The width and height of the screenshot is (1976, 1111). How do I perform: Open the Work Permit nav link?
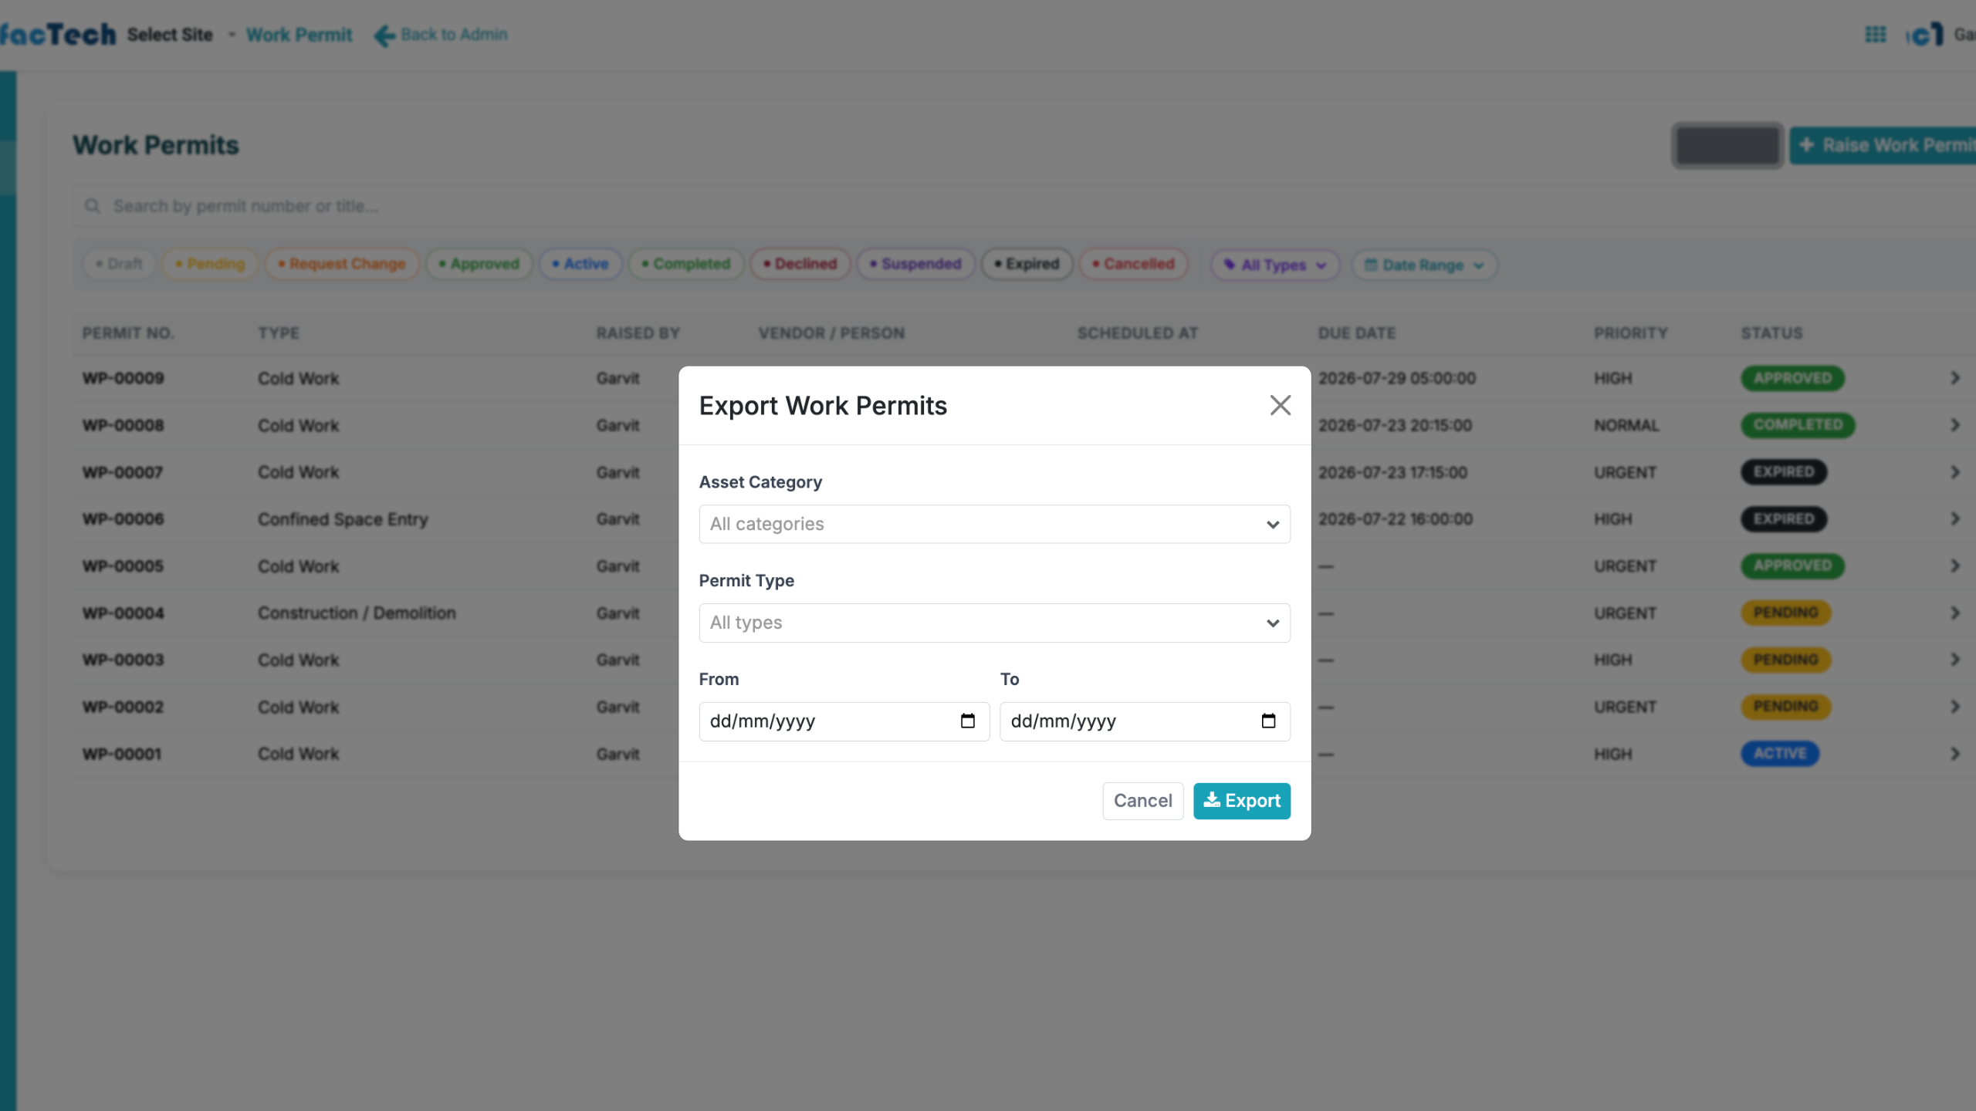point(299,35)
